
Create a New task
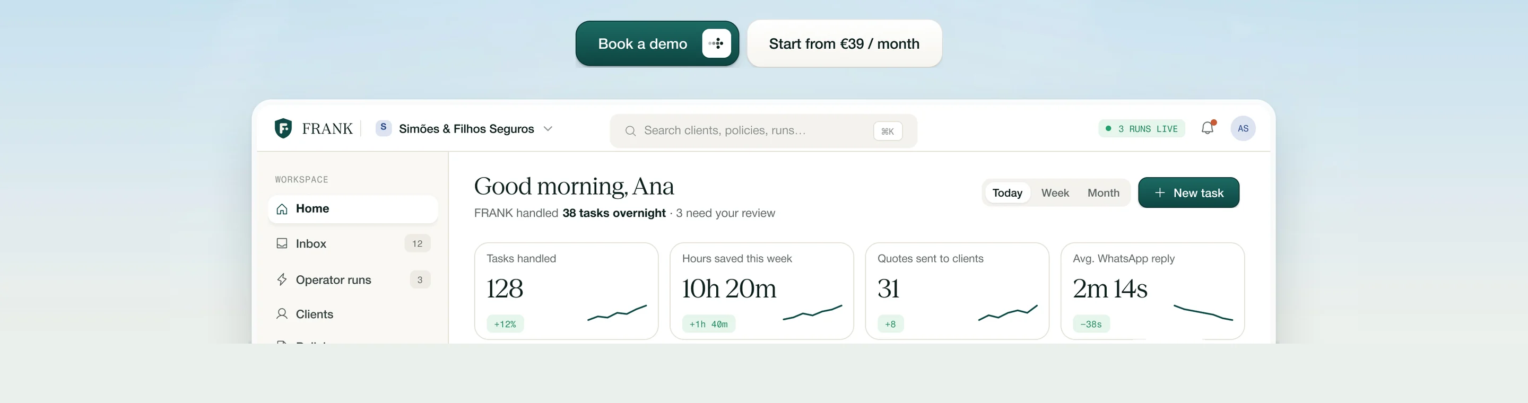pos(1188,192)
